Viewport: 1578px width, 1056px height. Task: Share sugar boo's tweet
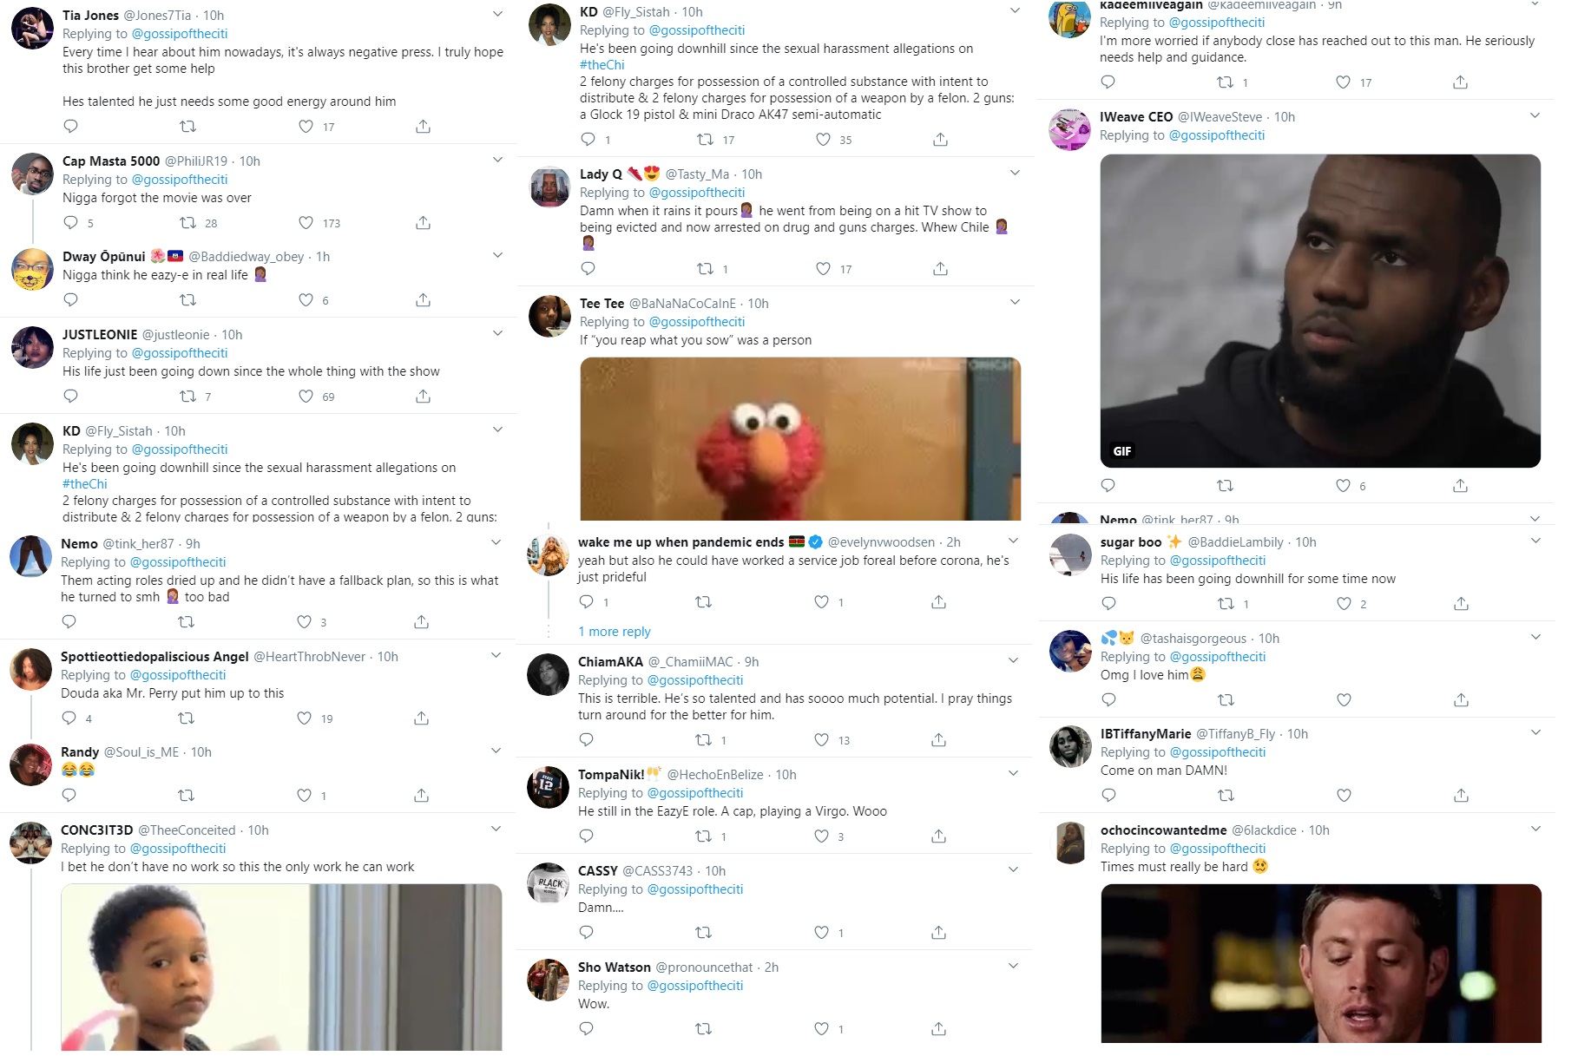pos(1461,604)
